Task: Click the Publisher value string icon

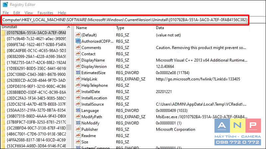Action: pos(78,129)
